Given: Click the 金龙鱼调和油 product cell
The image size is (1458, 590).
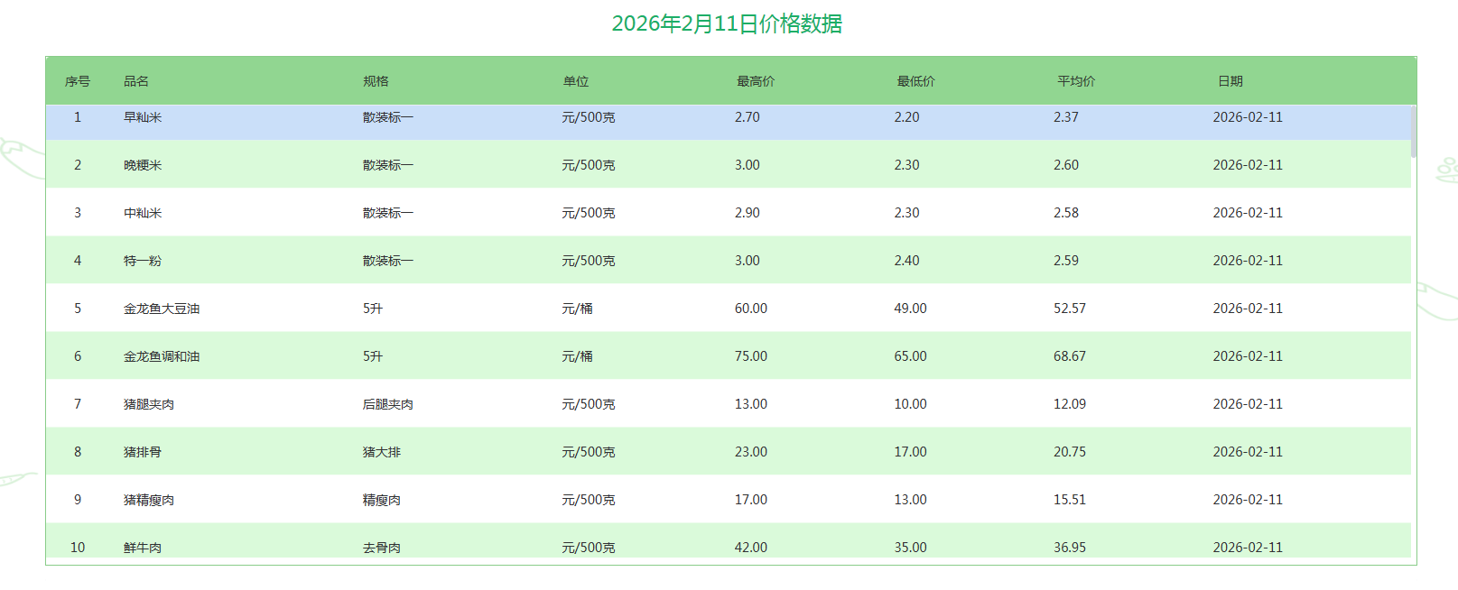Looking at the screenshot, I should [162, 356].
